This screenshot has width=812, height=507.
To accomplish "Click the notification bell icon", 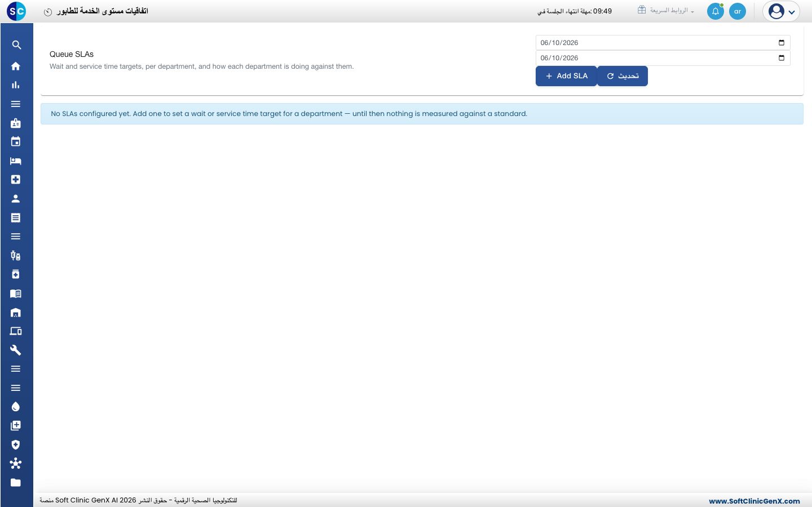I will pyautogui.click(x=715, y=11).
